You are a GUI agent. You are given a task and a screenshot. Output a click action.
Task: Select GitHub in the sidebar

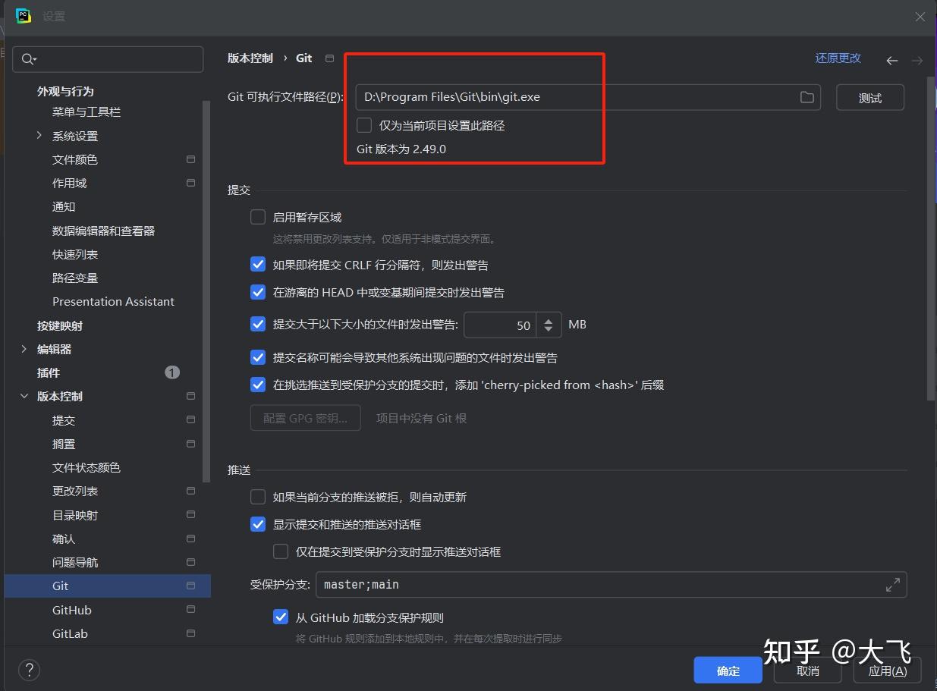pos(72,610)
